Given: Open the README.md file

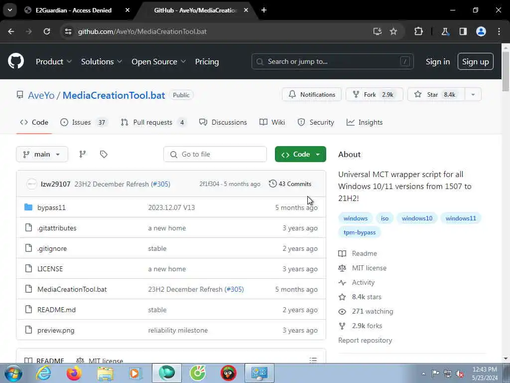Looking at the screenshot, I should 56,310.
